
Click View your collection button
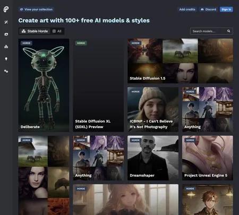coord(36,10)
